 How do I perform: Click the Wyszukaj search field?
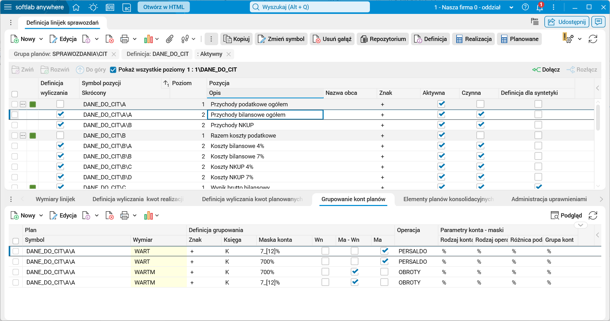[x=310, y=7]
